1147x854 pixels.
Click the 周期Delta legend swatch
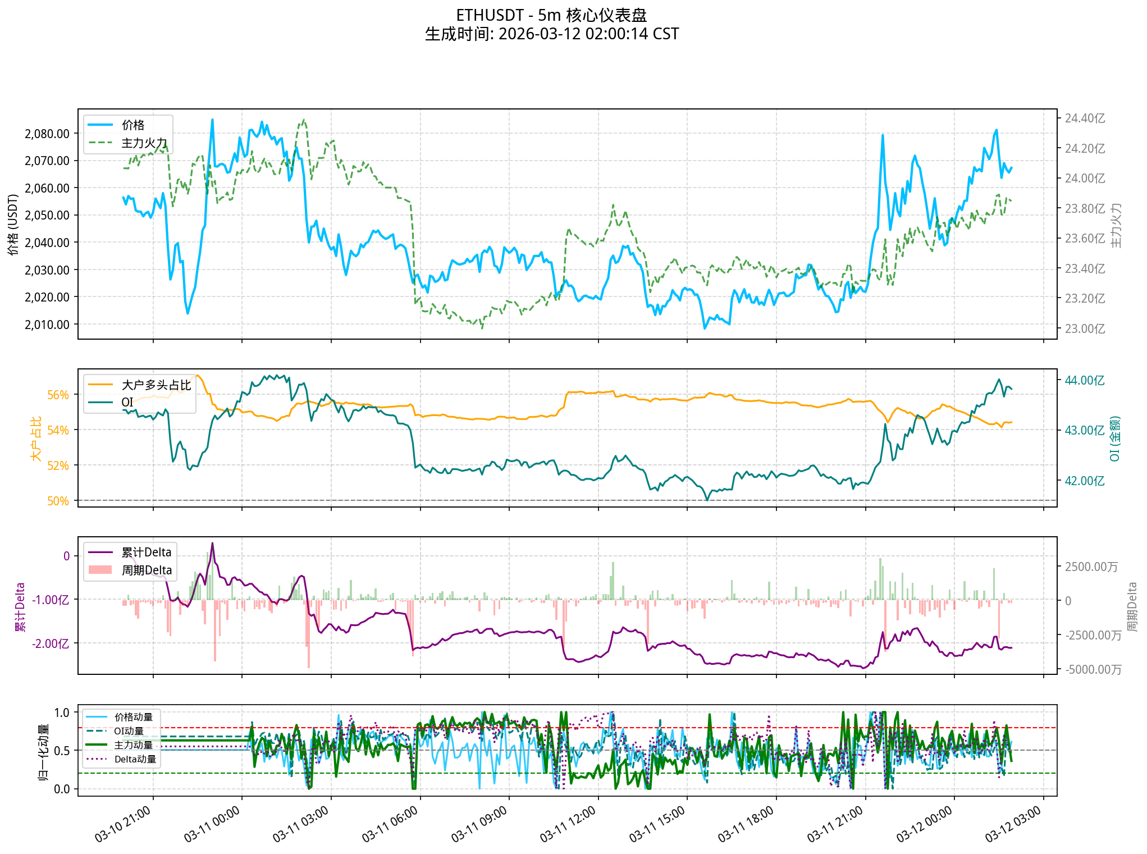click(100, 570)
